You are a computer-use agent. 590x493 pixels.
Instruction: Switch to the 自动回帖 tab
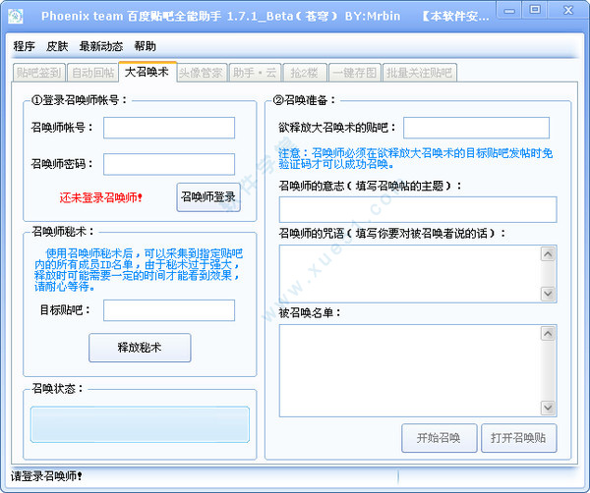pos(92,73)
